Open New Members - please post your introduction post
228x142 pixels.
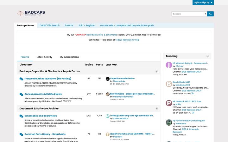132,94
